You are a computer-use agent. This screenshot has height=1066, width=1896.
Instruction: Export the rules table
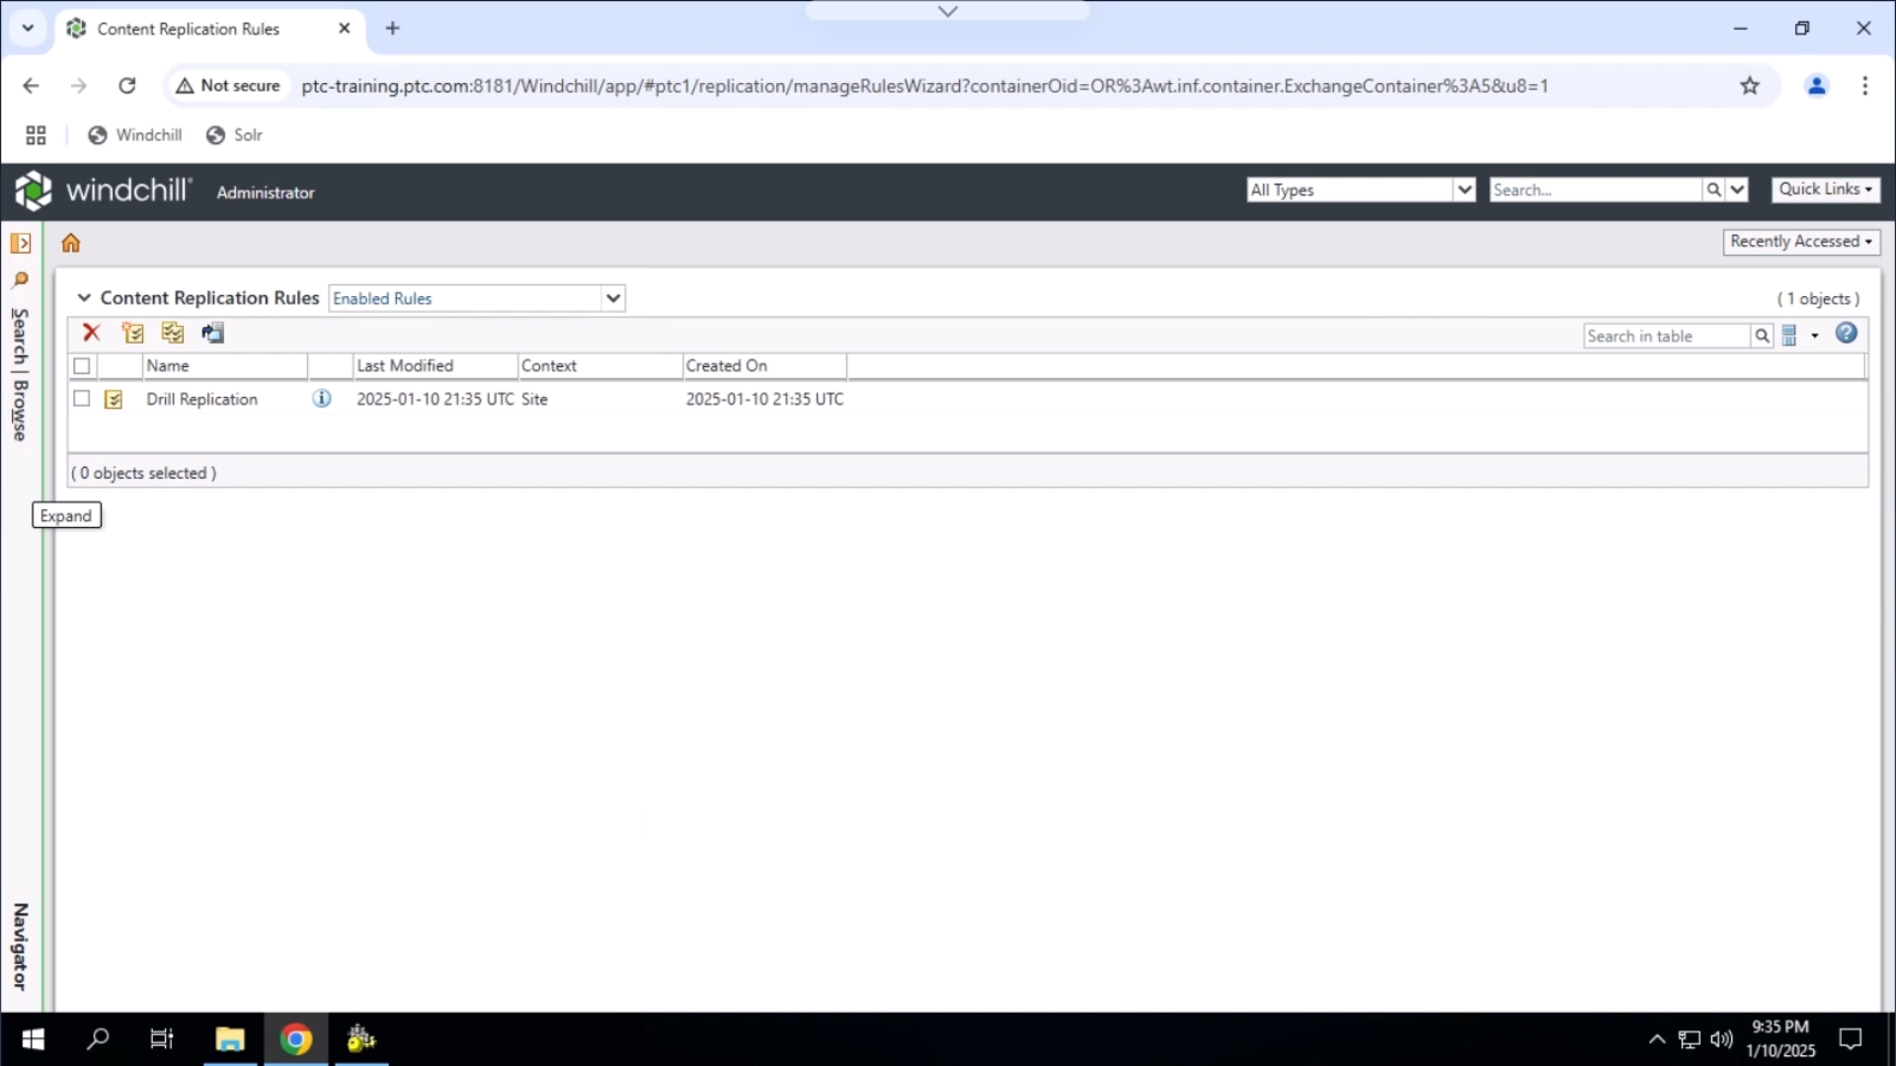click(x=212, y=333)
